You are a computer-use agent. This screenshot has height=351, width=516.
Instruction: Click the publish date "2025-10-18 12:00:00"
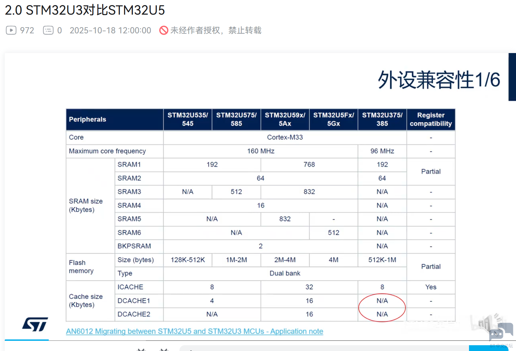[x=110, y=30]
